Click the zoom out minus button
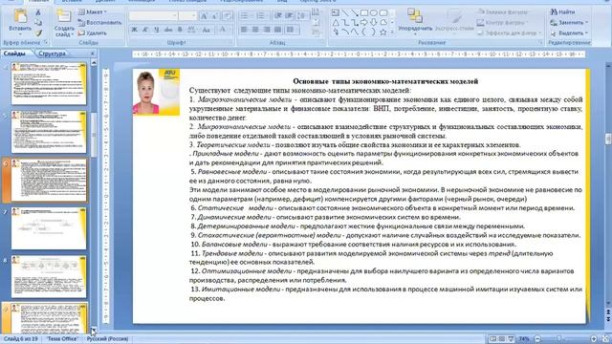This screenshot has width=612, height=344. pos(537,339)
